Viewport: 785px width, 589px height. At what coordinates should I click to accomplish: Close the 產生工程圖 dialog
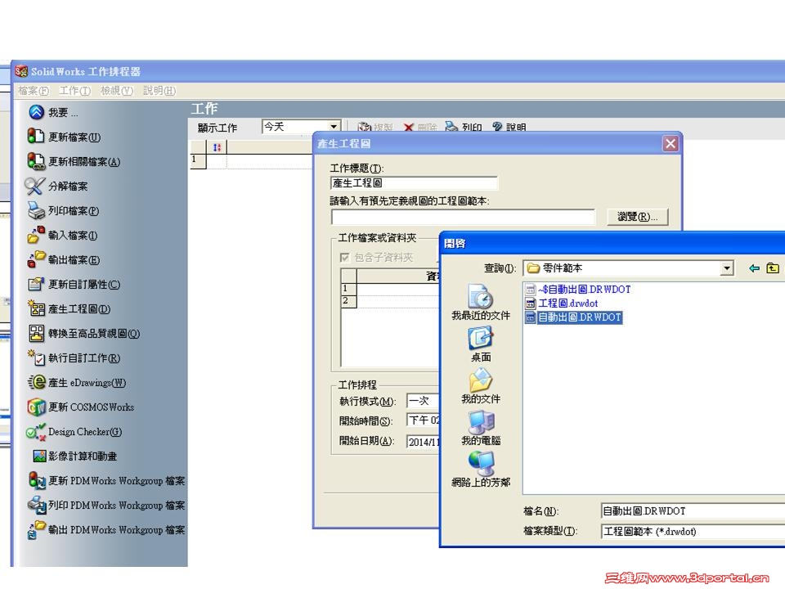[671, 144]
